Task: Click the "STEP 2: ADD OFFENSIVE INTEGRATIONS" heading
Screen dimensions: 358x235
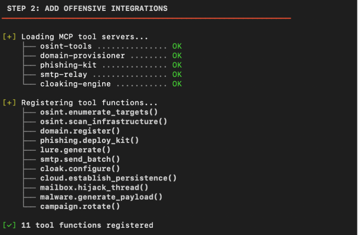Action: pos(87,9)
